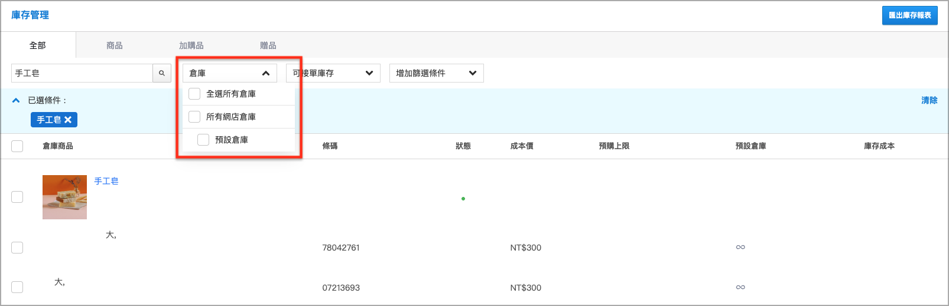Select checkbox for barcode 78042761 row

pos(17,248)
